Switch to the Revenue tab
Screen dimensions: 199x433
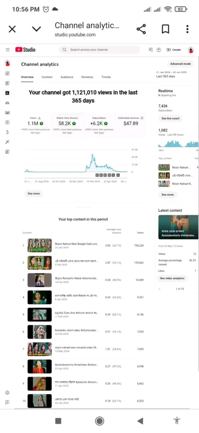(x=87, y=77)
